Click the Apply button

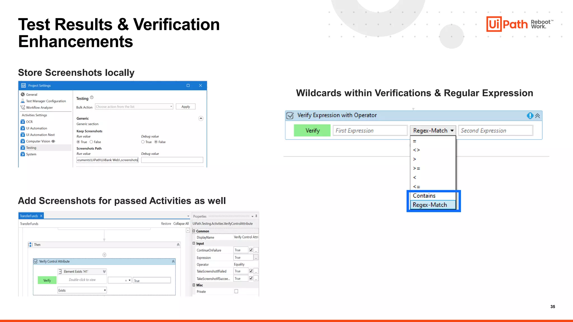pyautogui.click(x=185, y=106)
